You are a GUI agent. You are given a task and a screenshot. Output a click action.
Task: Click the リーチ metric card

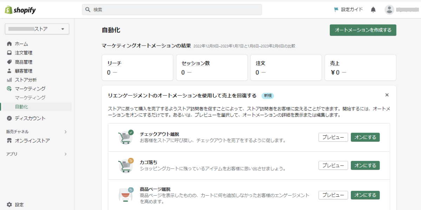pos(138,68)
